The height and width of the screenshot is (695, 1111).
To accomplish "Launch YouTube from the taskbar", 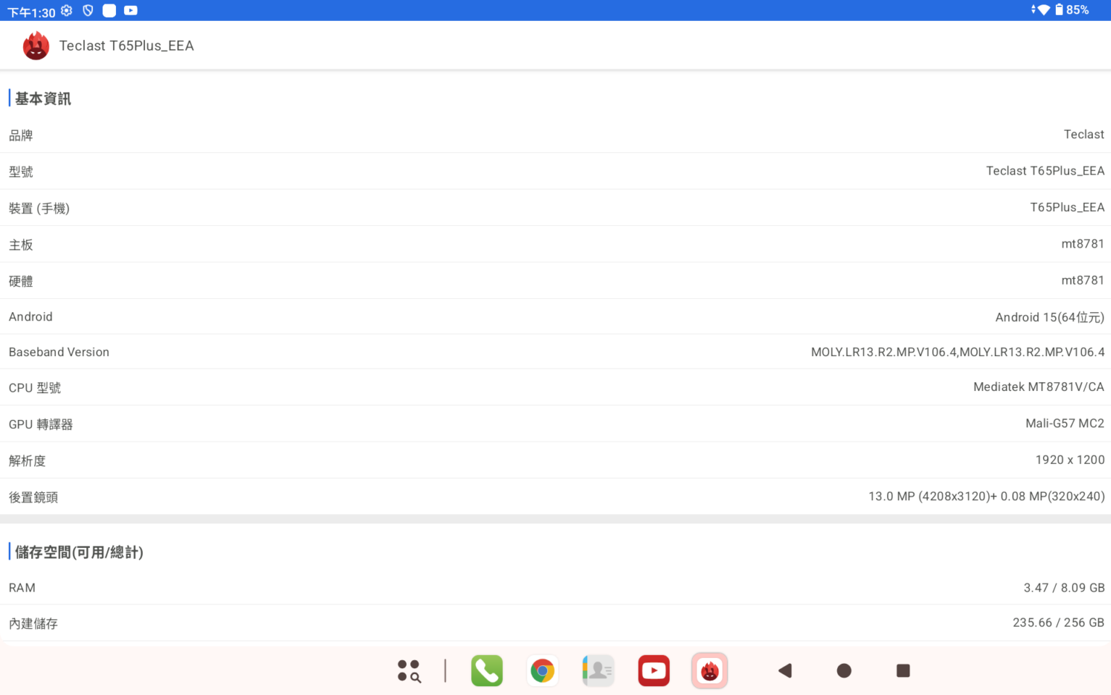I will [654, 671].
